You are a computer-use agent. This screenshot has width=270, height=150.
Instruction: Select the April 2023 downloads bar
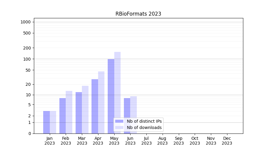(101, 102)
